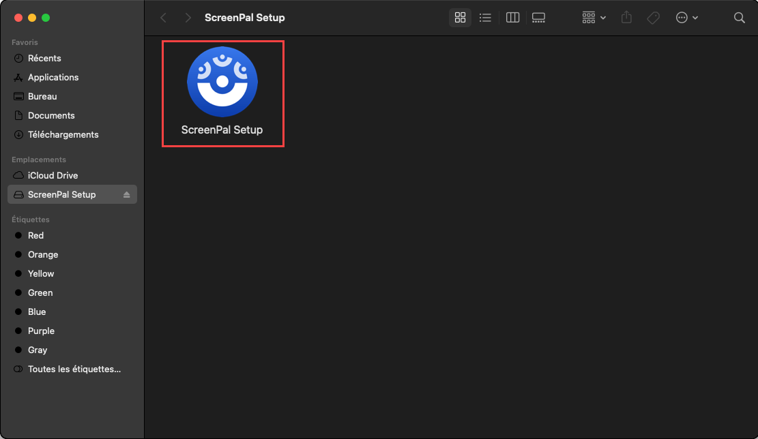The width and height of the screenshot is (758, 439).
Task: Select the Red tag
Action: [x=72, y=236]
